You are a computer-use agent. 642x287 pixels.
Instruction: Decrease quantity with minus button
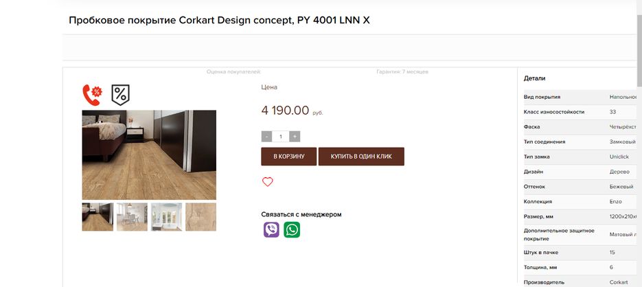[266, 137]
